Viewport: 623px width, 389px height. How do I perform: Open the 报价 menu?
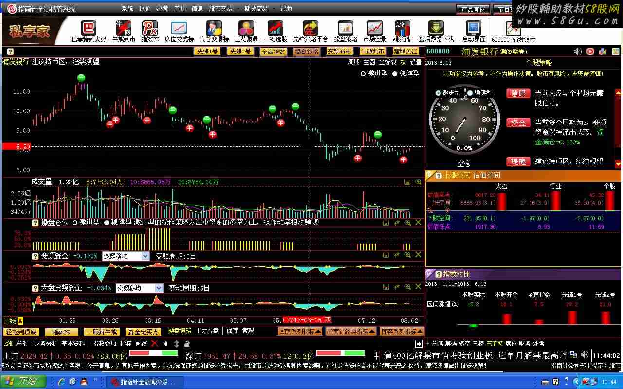(145, 9)
